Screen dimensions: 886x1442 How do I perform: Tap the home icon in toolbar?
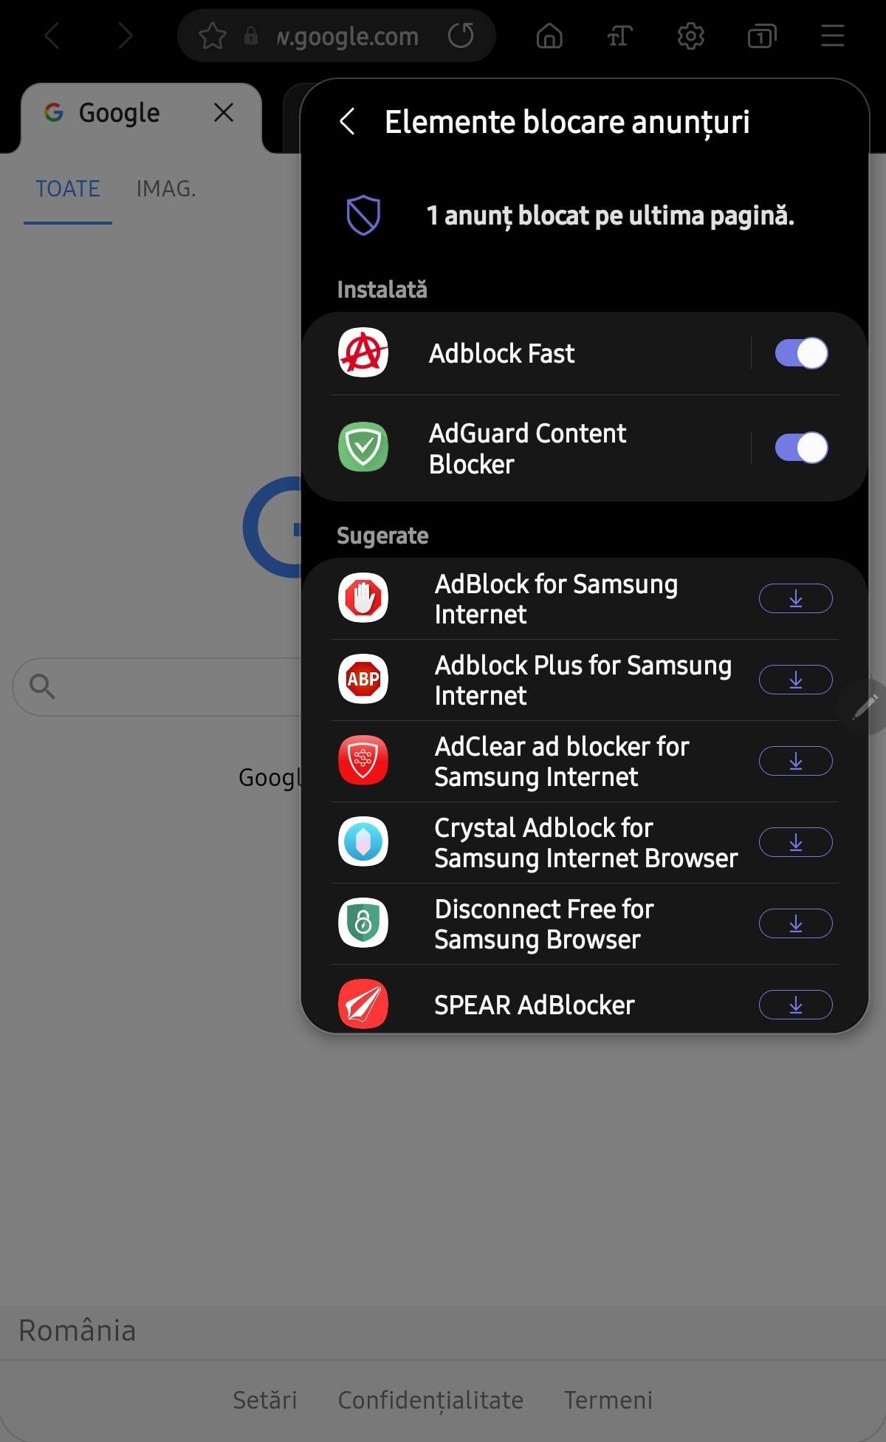[x=549, y=35]
